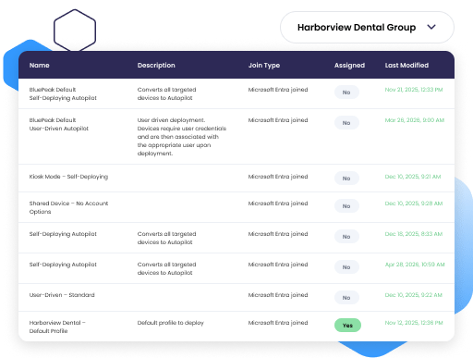Image resolution: width=473 pixels, height=358 pixels.
Task: Sort by the Name column header
Action: pos(40,66)
